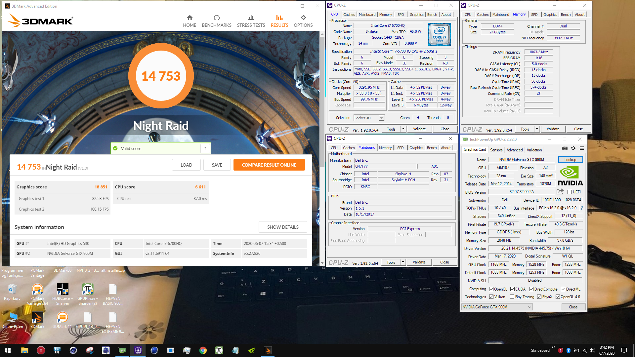Viewport: 635px width, 357px height.
Task: Open File Explorer from the taskbar
Action: [25, 350]
